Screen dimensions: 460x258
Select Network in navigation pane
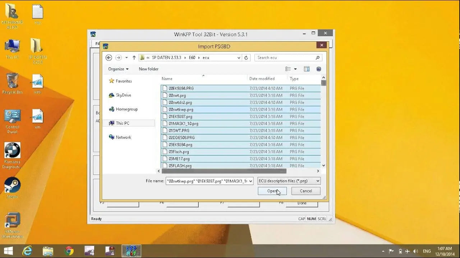[x=120, y=137]
